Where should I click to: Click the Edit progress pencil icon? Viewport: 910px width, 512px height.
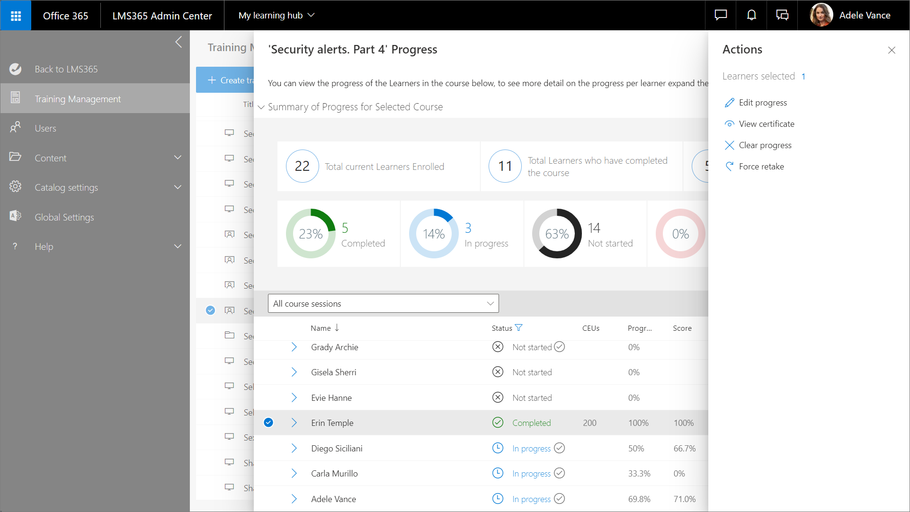click(730, 103)
